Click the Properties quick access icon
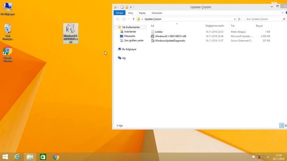Screen dimensions: 287x161 [x=122, y=7]
